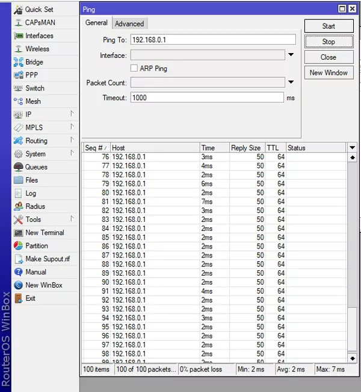Open the column selector dropdown in table header

point(352,148)
